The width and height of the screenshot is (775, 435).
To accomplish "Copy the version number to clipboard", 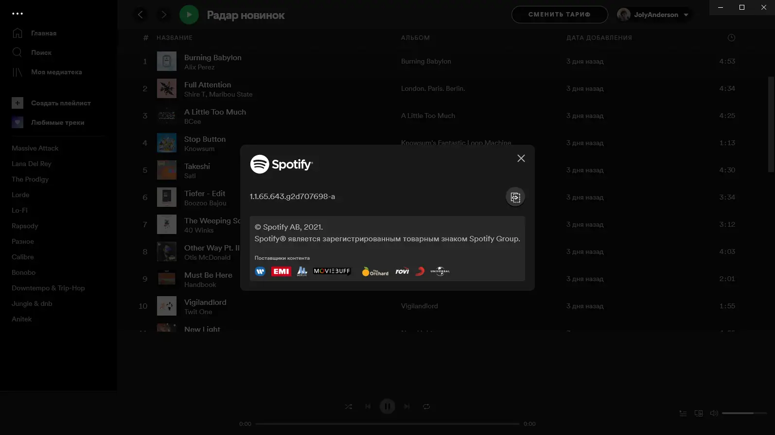I will (x=515, y=197).
